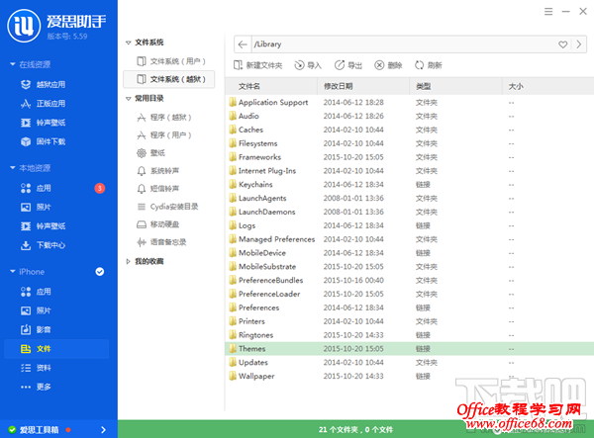Viewport: 594px width, 438px height.
Task: Click the go arrow in path bar
Action: (x=579, y=44)
